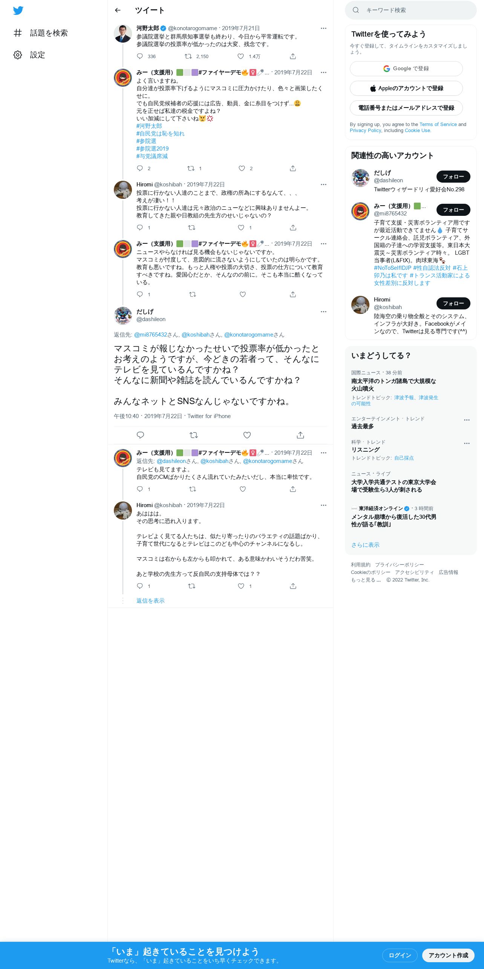The width and height of the screenshot is (484, 969).
Task: Share the main だしげ tweet
Action: pyautogui.click(x=300, y=435)
